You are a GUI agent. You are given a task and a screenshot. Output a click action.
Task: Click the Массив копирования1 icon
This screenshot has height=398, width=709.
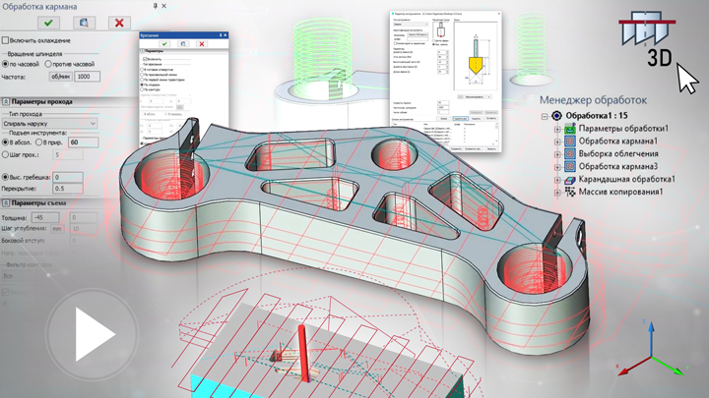(x=570, y=192)
